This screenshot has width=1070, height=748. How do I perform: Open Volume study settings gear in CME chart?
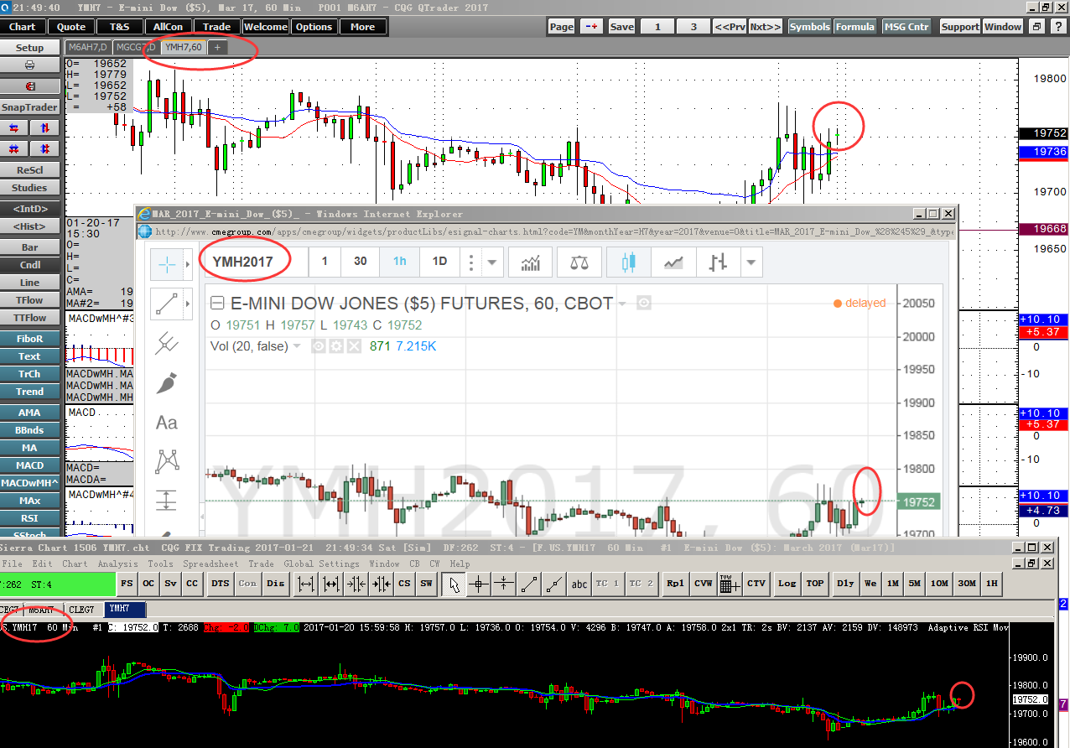(336, 346)
